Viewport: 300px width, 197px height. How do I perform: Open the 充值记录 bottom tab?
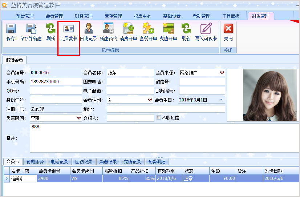point(133,162)
